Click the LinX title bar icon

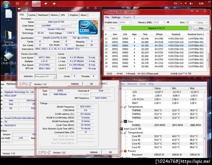click(105, 12)
